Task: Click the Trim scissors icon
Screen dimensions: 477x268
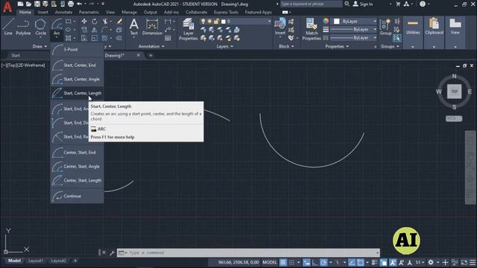Action: (x=105, y=22)
